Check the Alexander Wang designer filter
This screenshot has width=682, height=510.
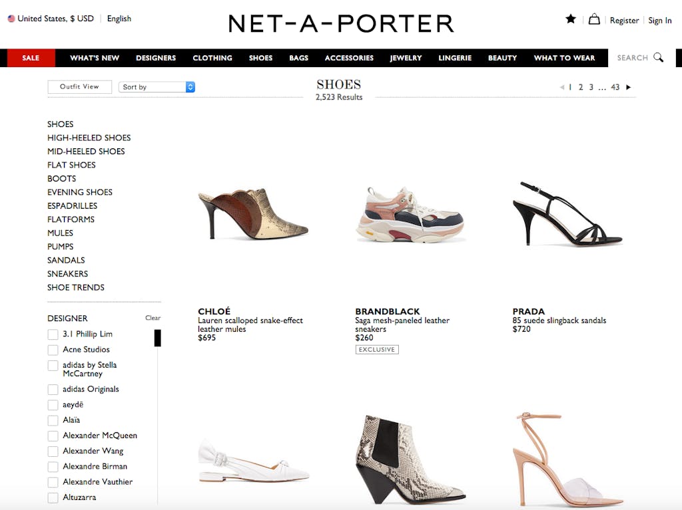[x=53, y=451]
